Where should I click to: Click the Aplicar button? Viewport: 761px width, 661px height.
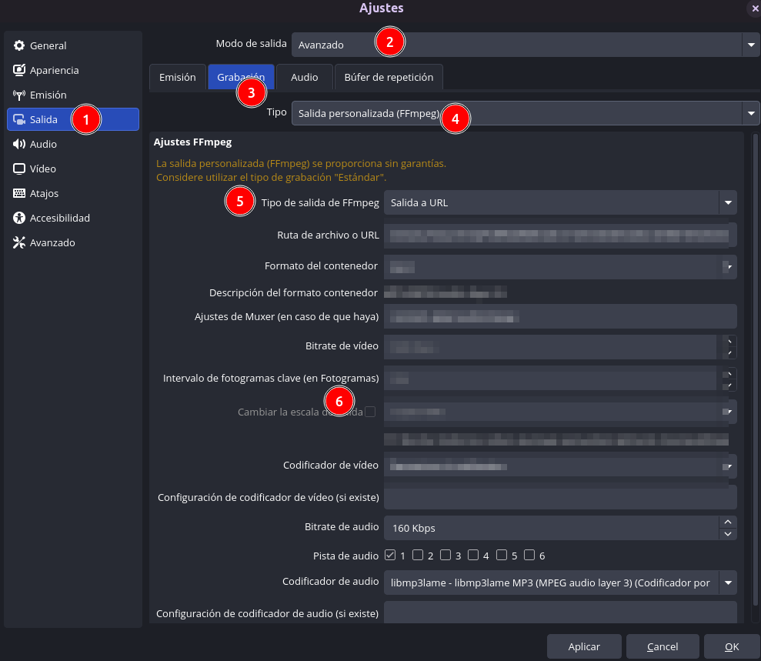(584, 646)
